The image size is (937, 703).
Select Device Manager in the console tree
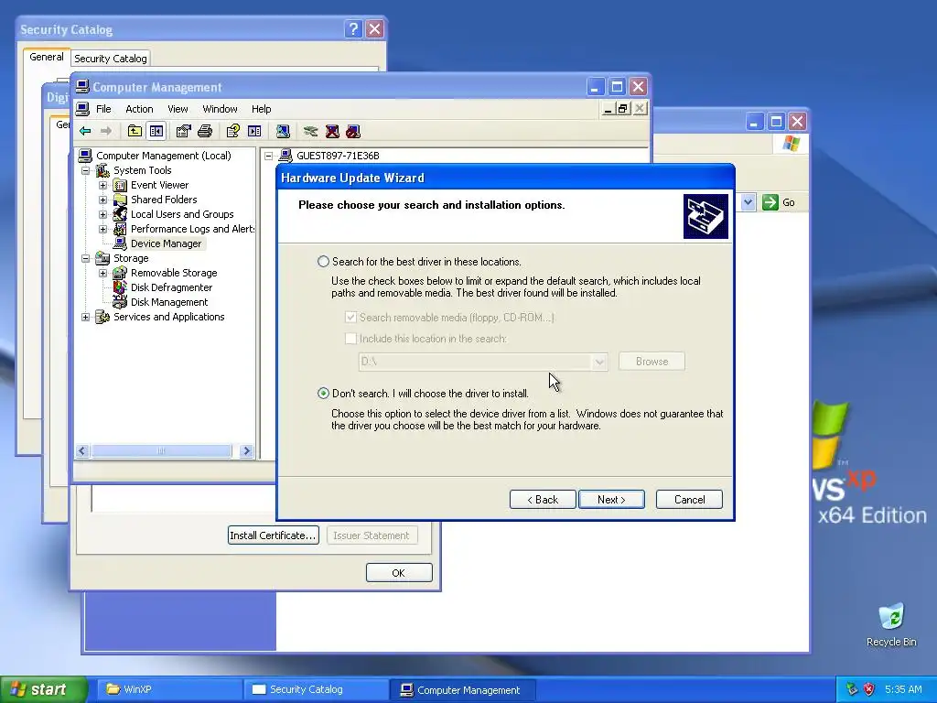[167, 243]
